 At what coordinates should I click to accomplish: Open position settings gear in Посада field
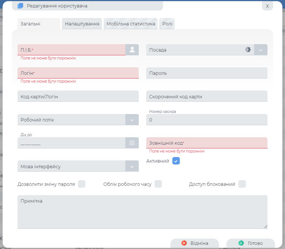tap(248, 50)
